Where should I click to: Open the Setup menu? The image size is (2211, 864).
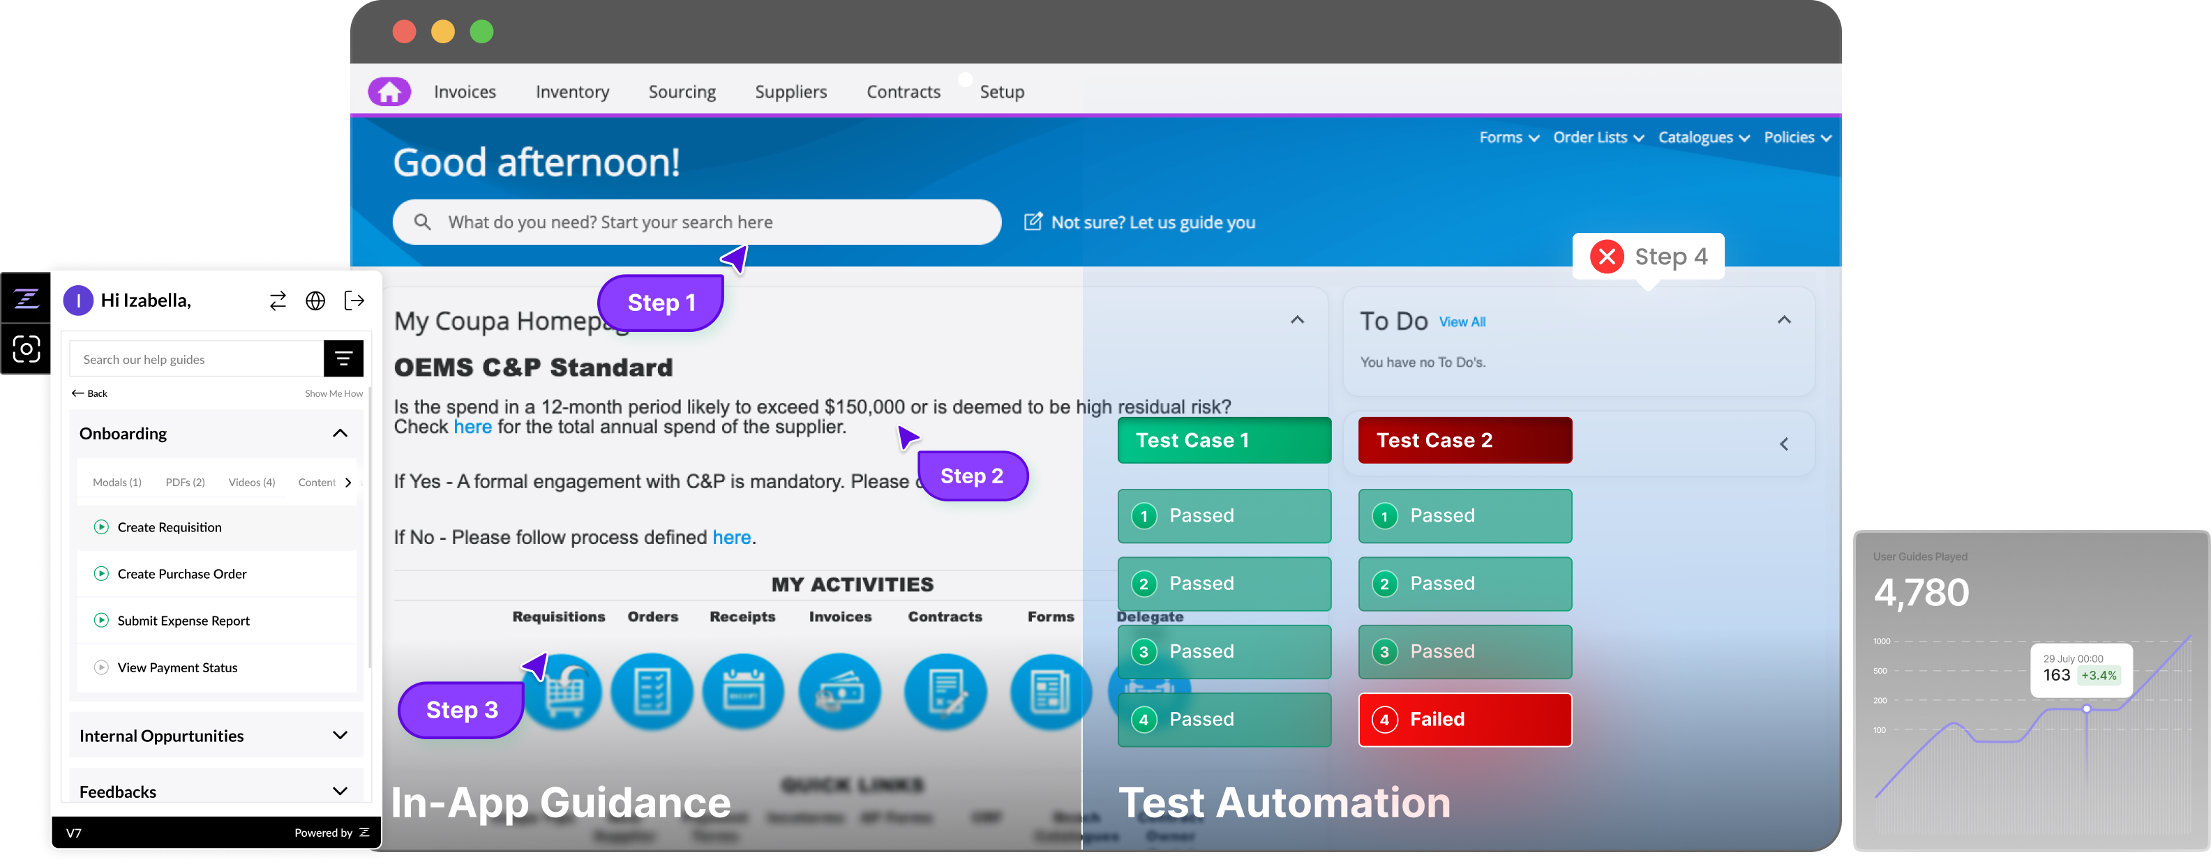pos(1002,92)
